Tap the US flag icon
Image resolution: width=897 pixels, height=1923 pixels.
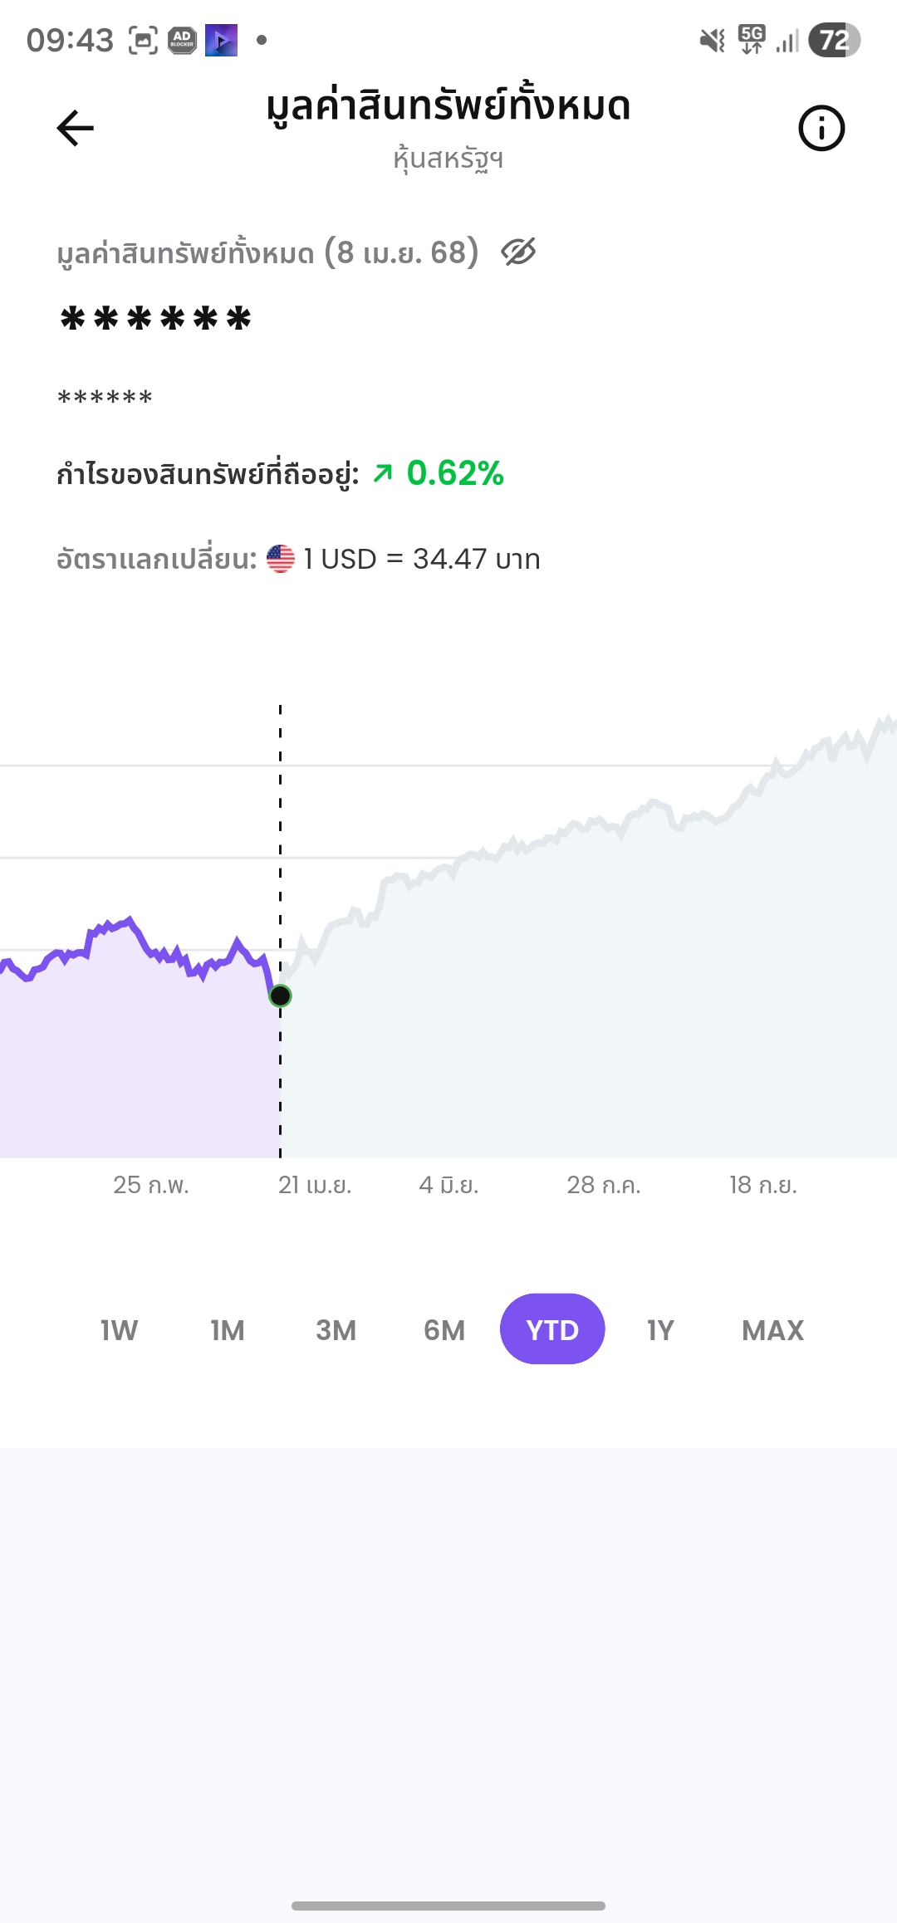pos(281,559)
